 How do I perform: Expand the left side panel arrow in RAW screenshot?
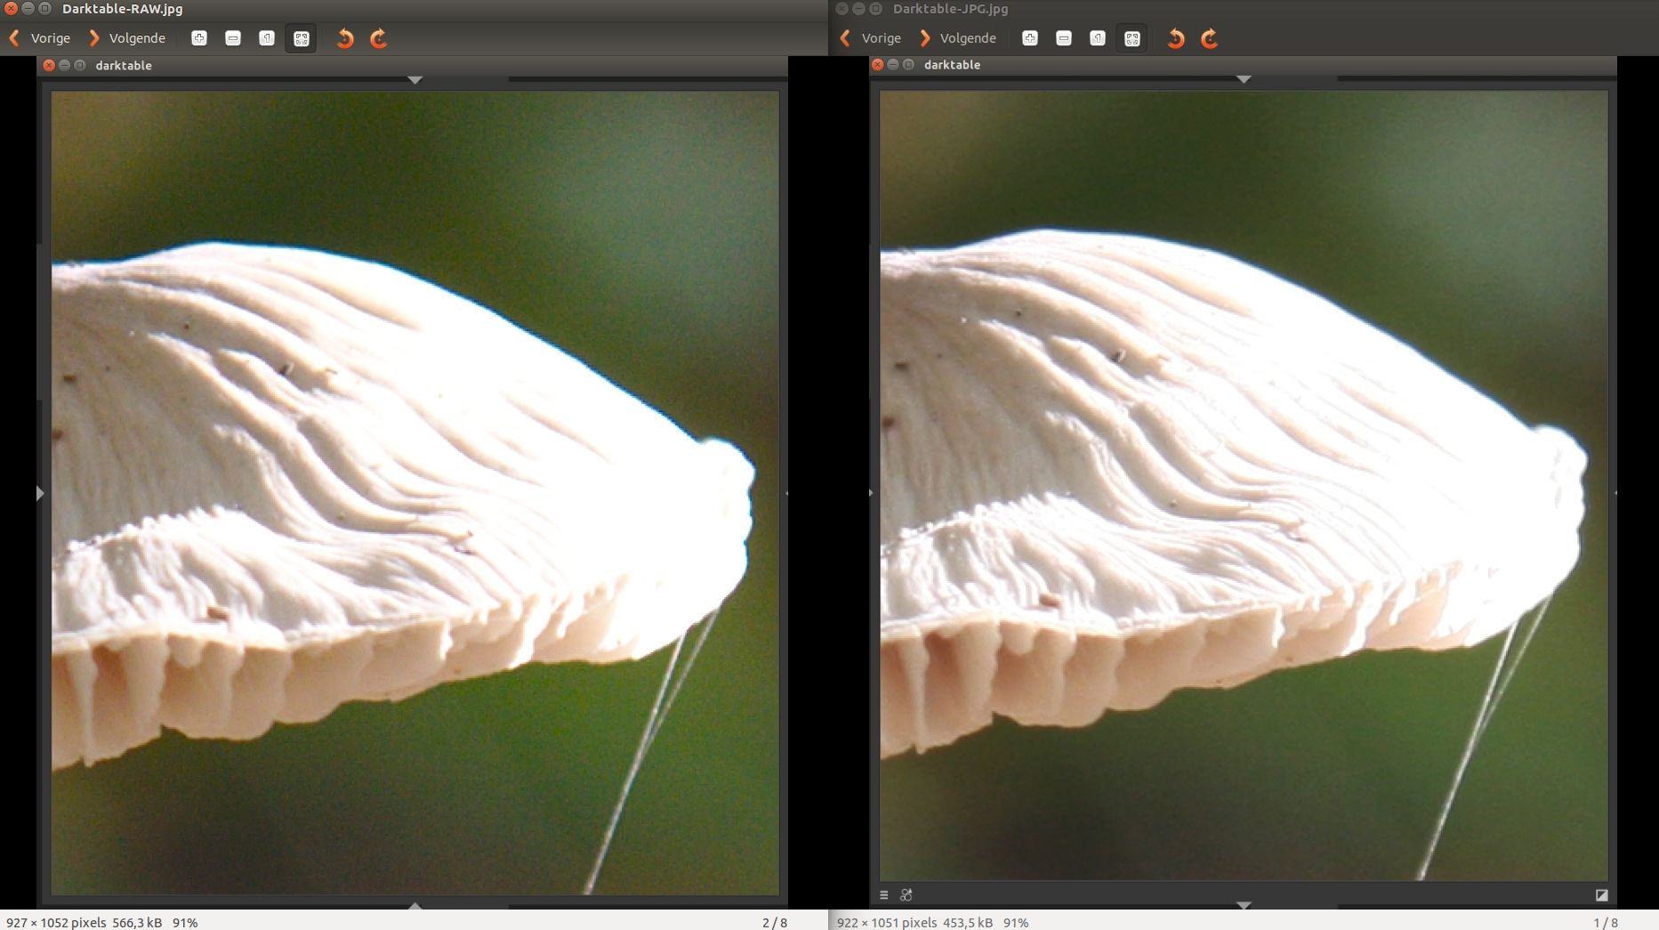tap(40, 493)
